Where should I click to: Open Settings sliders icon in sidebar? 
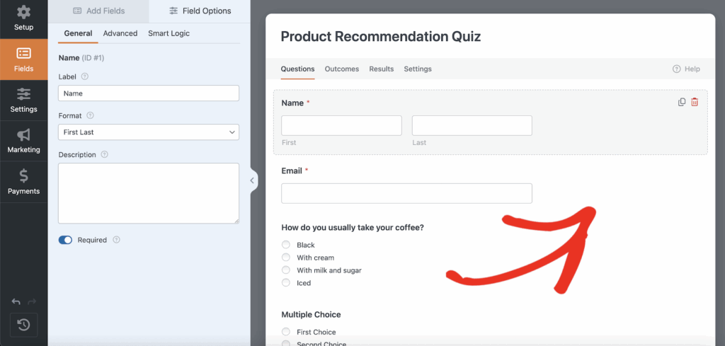(23, 95)
